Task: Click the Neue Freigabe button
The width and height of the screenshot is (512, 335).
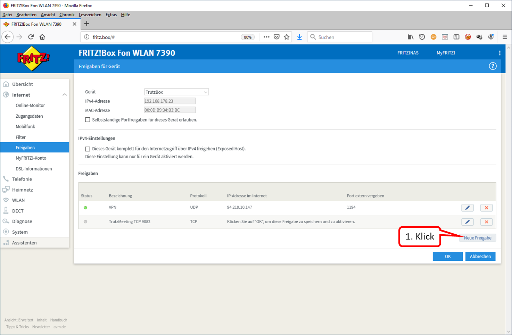Action: (x=478, y=238)
